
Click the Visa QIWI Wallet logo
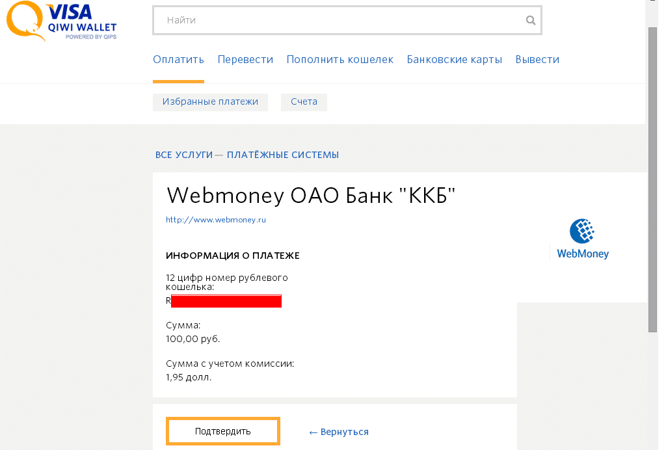(x=62, y=21)
